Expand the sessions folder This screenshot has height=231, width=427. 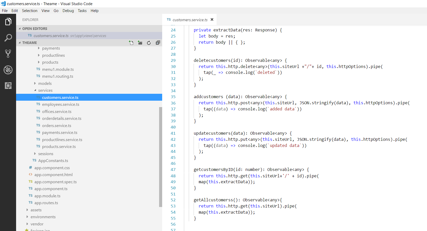point(45,154)
